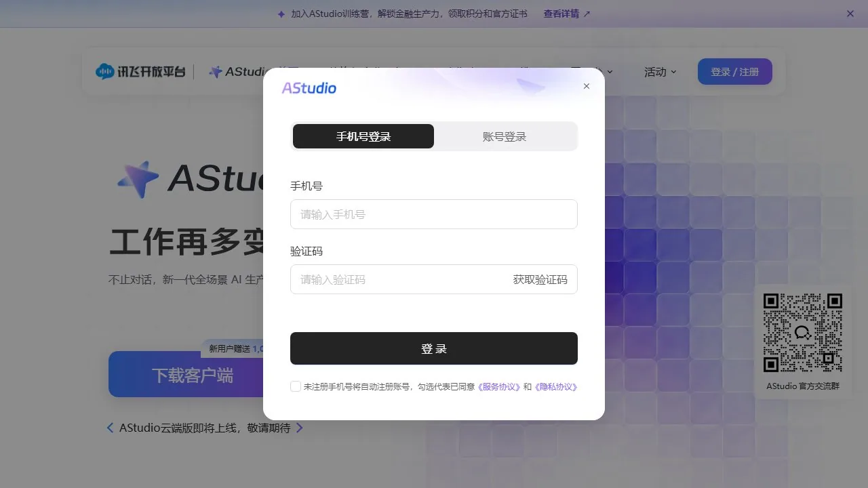The width and height of the screenshot is (868, 488).
Task: Click the 验证码 field label
Action: pos(307,251)
